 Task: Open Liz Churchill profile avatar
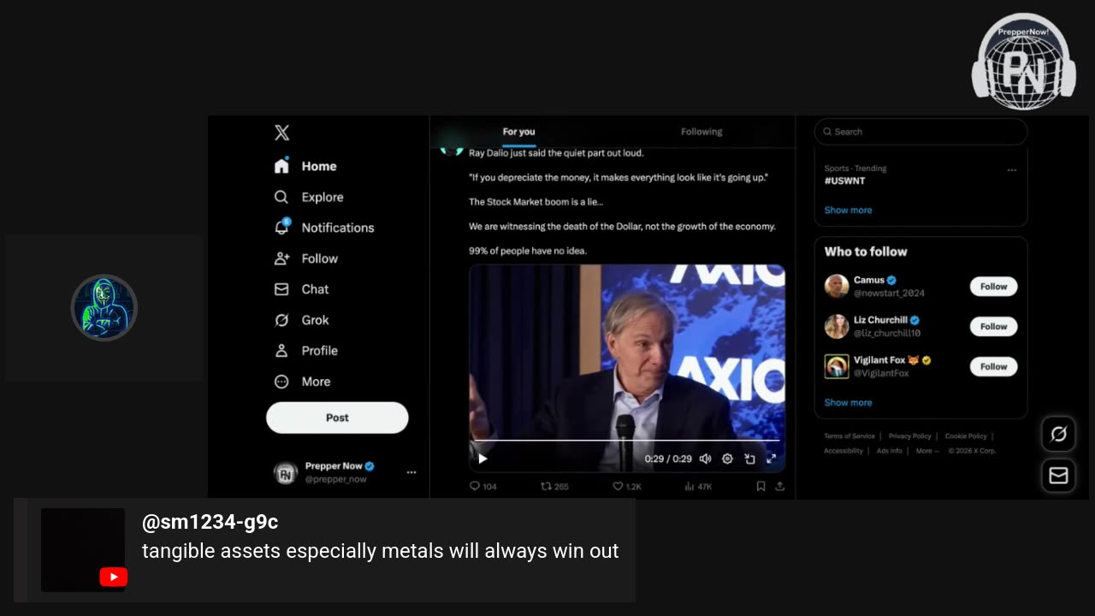coord(837,327)
